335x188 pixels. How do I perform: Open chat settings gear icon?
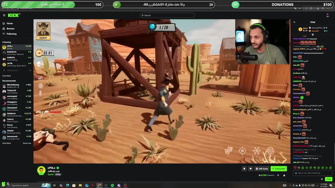pyautogui.click(x=322, y=179)
